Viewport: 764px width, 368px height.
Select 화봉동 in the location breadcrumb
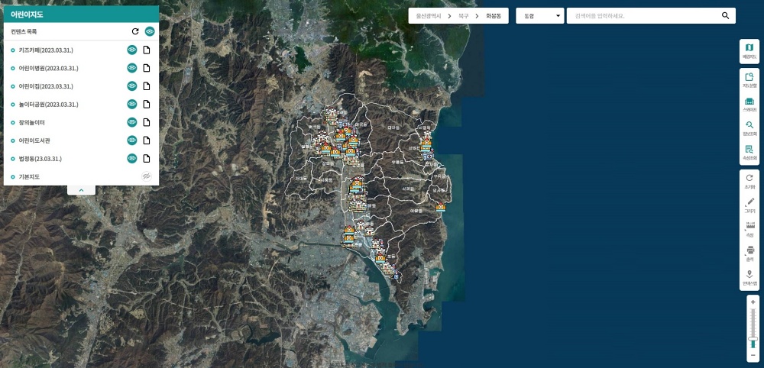pos(494,15)
